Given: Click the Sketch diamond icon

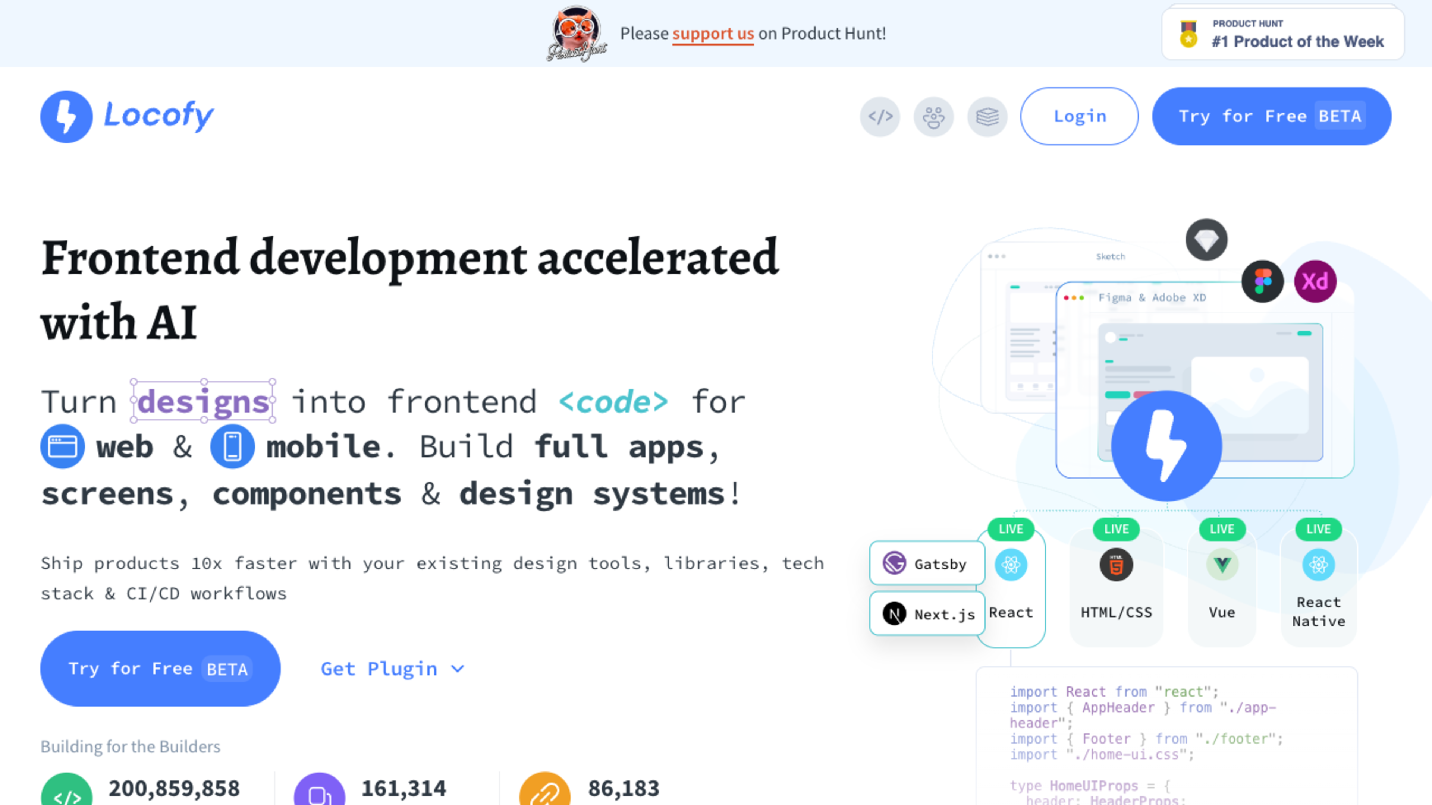Looking at the screenshot, I should 1206,240.
